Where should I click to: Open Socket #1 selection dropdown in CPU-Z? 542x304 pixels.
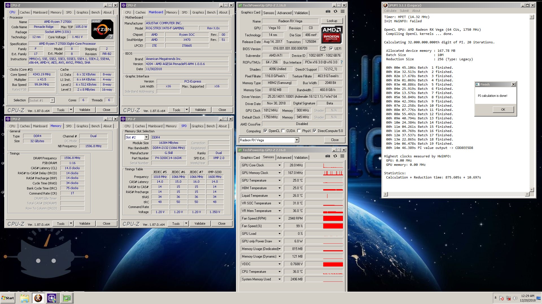point(52,100)
